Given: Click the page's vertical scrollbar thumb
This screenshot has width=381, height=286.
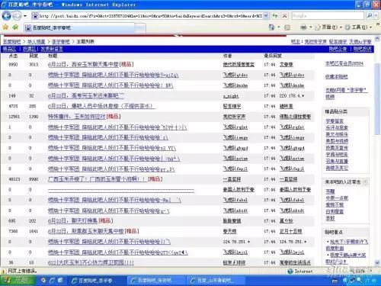Looking at the screenshot, I should tap(377, 99).
